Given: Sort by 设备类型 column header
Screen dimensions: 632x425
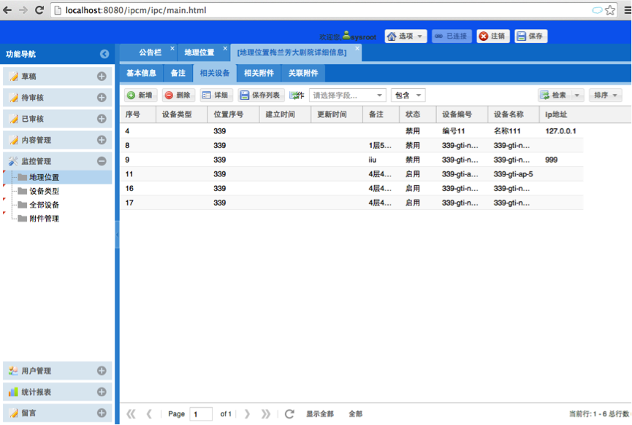Looking at the screenshot, I should pos(182,114).
